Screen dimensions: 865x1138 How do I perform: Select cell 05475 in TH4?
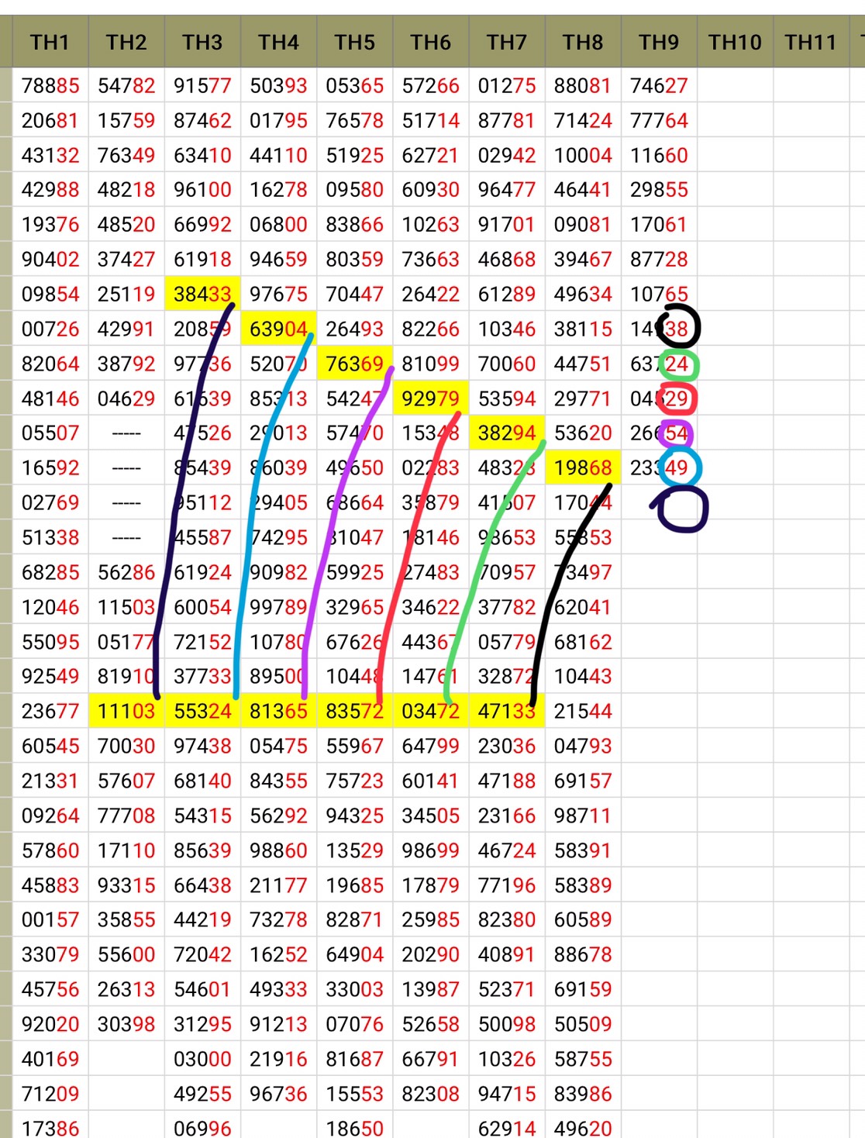278,746
